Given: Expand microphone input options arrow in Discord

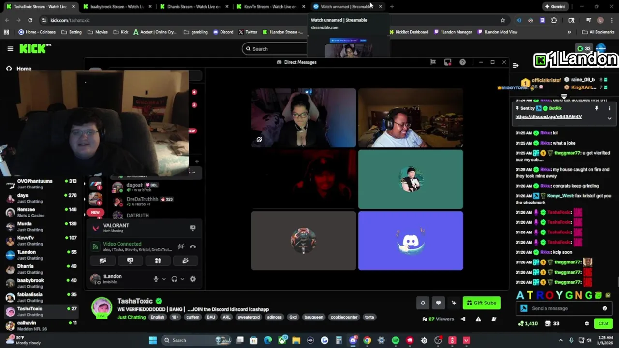Looking at the screenshot, I should point(164,279).
